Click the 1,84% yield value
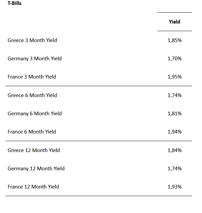The image size is (202, 213). pos(175,150)
